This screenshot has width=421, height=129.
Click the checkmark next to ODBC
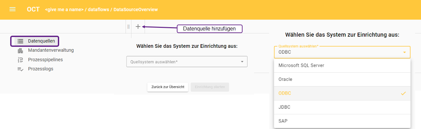[404, 93]
